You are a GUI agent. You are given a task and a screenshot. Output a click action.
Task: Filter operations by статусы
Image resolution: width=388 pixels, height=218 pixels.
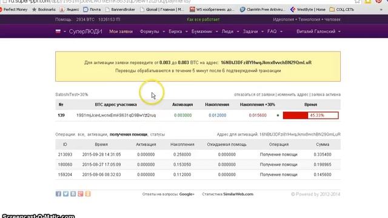pyautogui.click(x=158, y=134)
